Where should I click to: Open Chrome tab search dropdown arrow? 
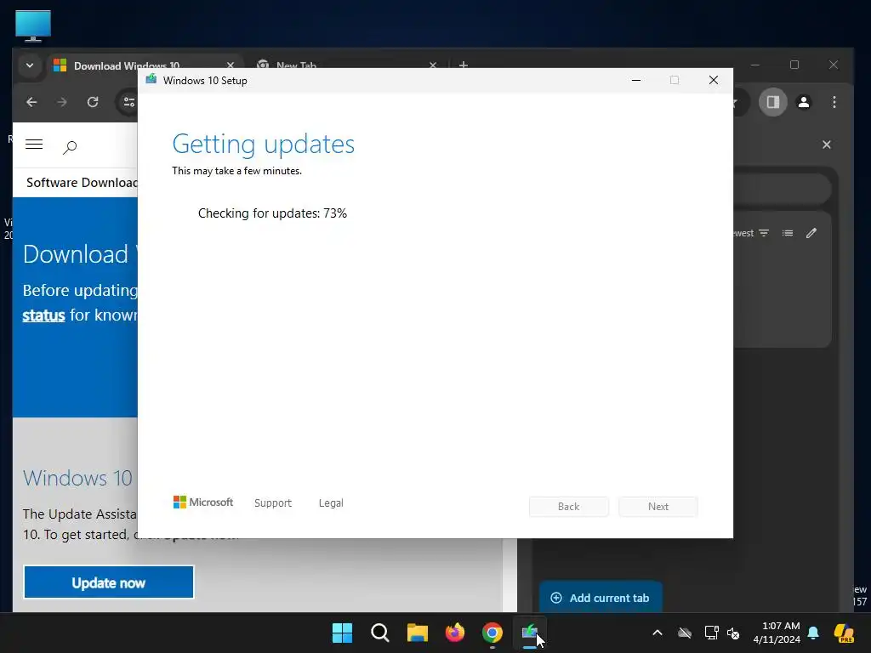point(30,65)
